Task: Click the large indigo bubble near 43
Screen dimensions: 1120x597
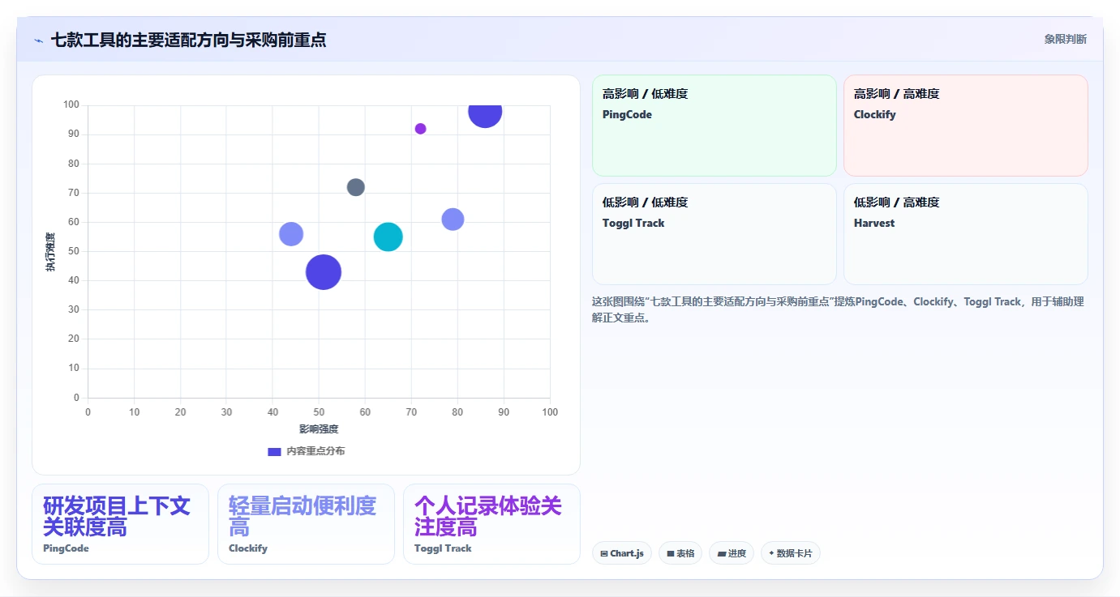Action: coord(324,272)
